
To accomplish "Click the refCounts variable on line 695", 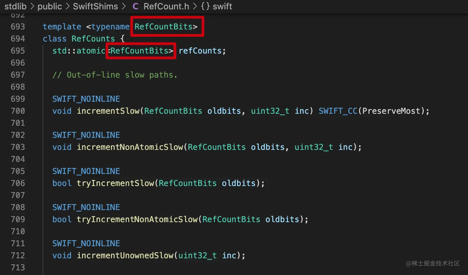I will (200, 51).
